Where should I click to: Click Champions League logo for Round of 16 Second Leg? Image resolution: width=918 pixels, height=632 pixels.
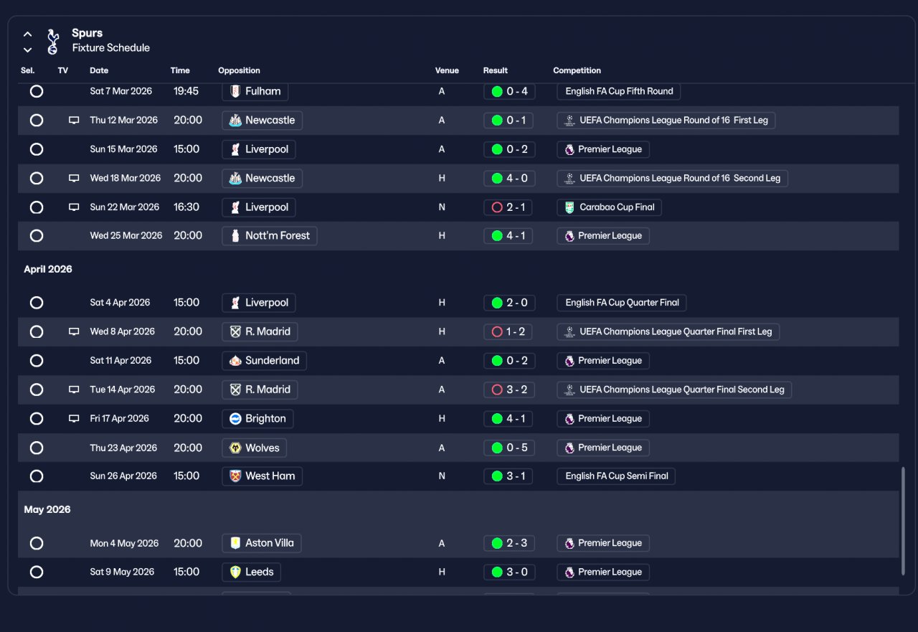(569, 178)
